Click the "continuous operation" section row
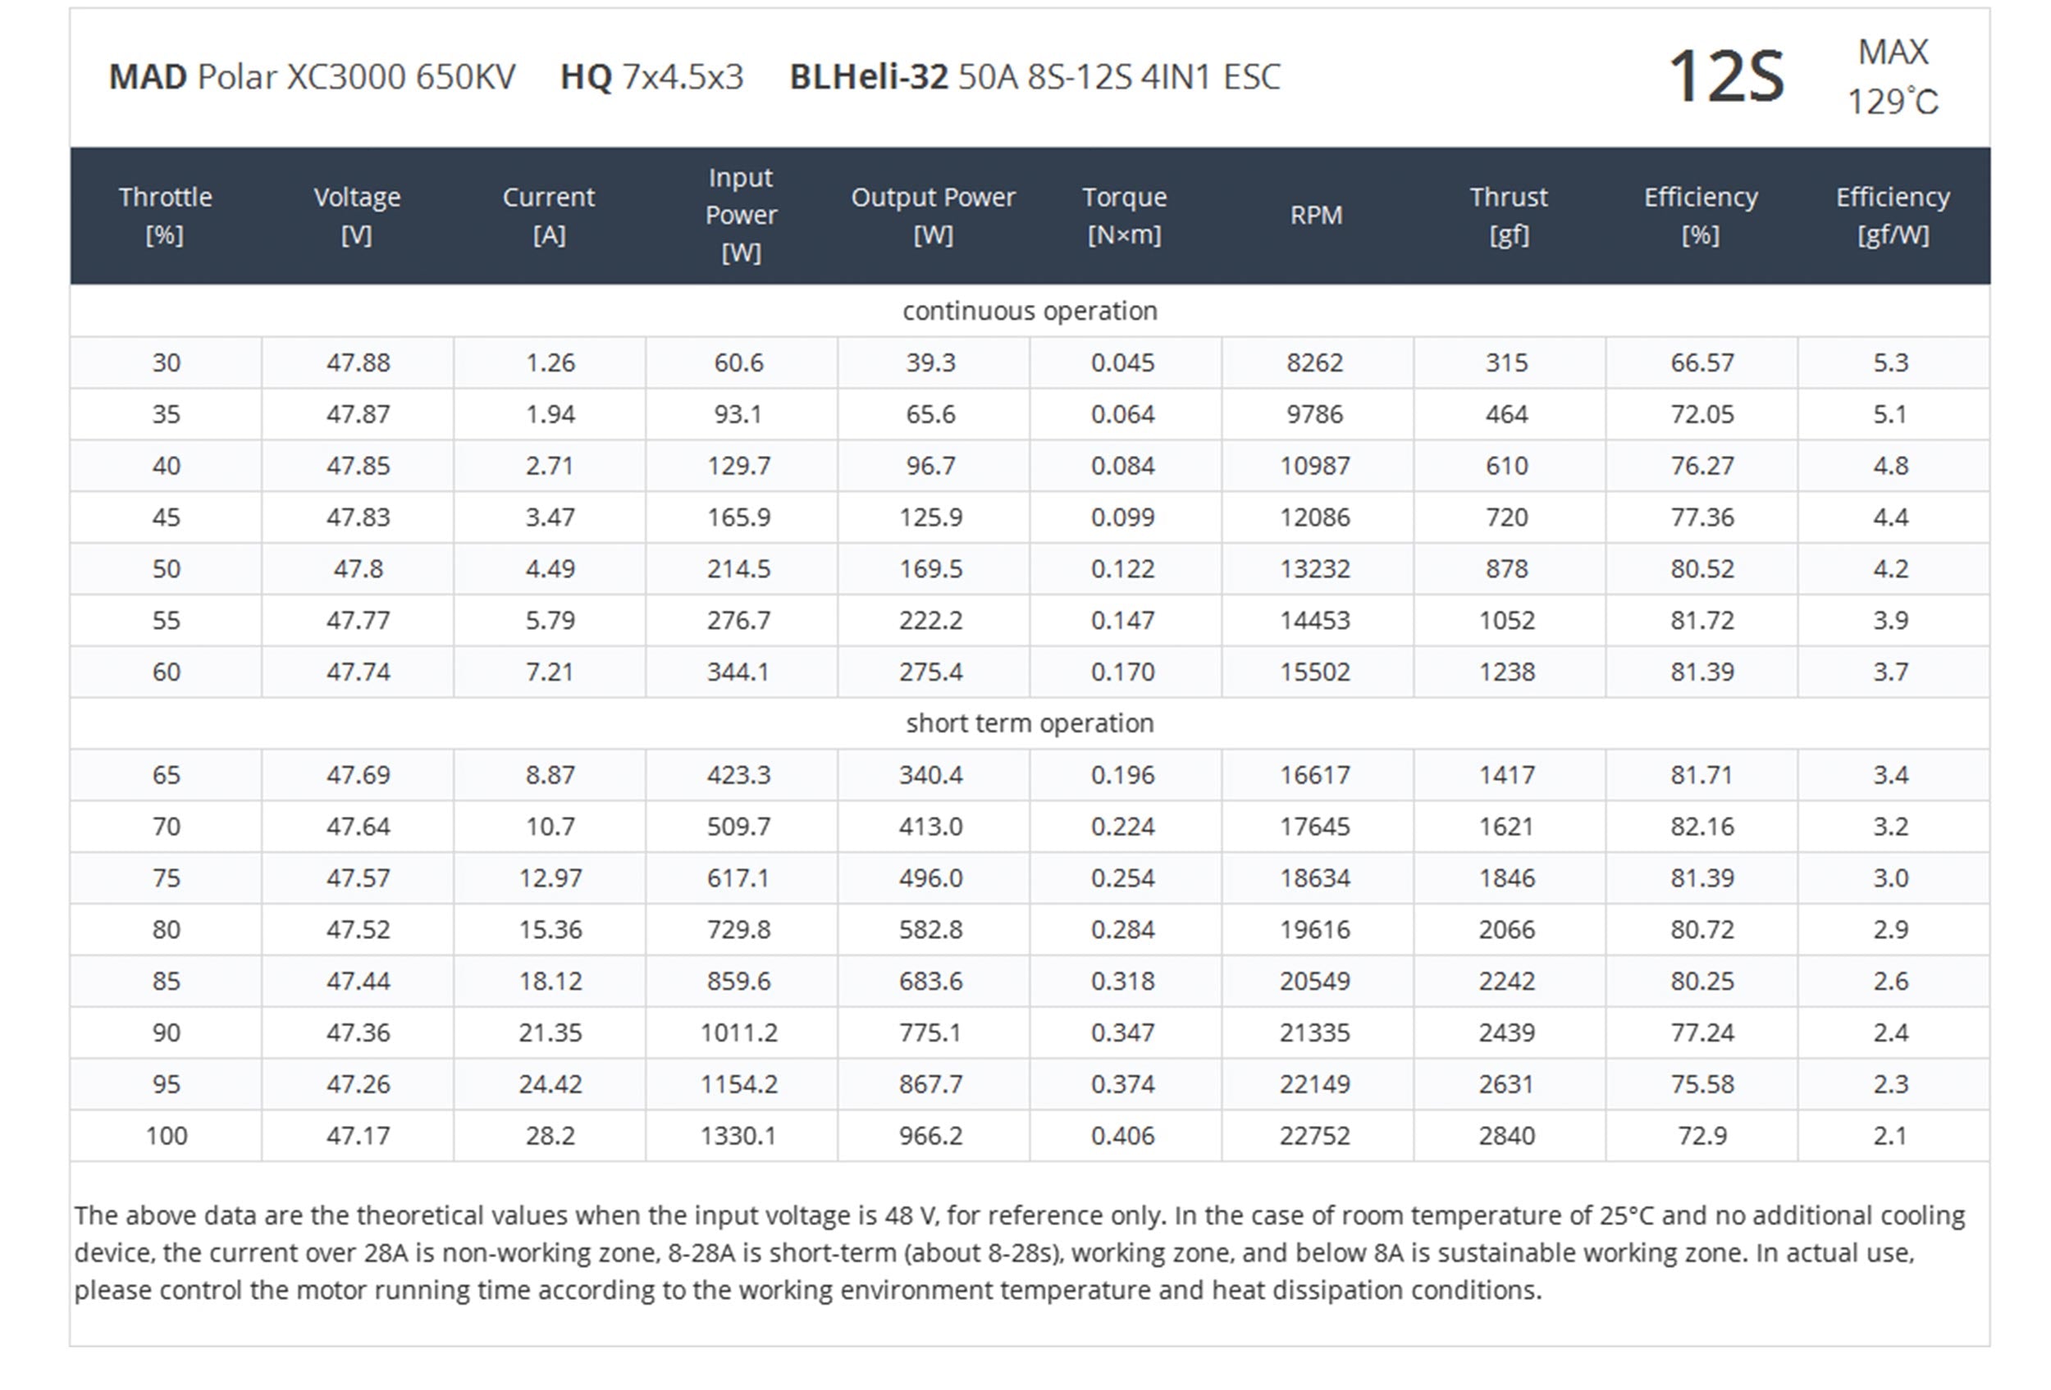The image size is (2051, 1390). pyautogui.click(x=1029, y=311)
